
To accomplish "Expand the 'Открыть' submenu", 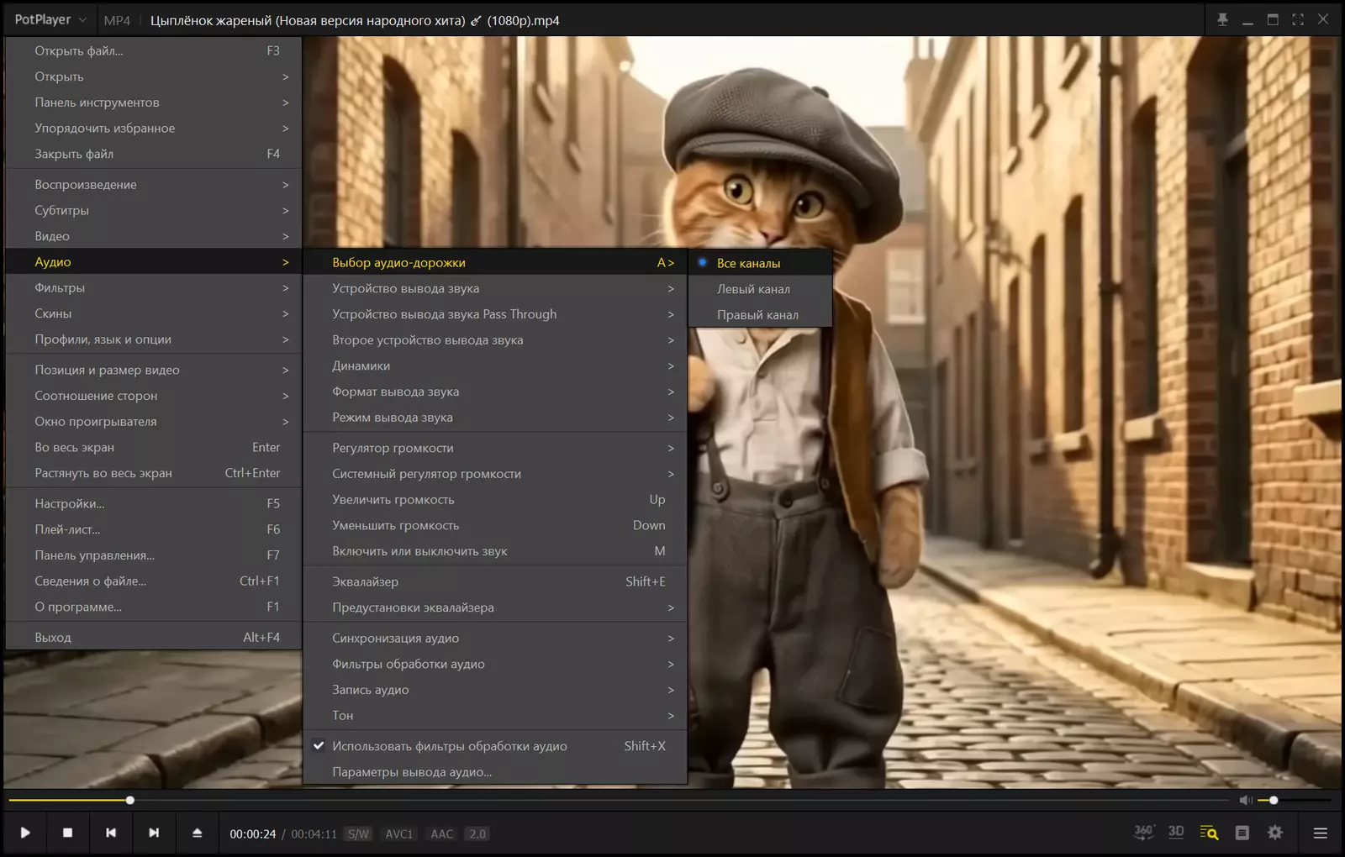I will (x=154, y=76).
